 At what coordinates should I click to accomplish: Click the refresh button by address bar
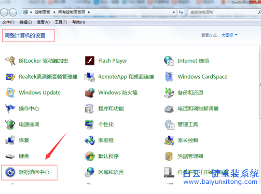[181, 12]
